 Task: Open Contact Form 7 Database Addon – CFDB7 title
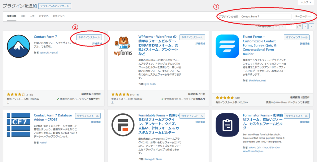tap(53, 117)
